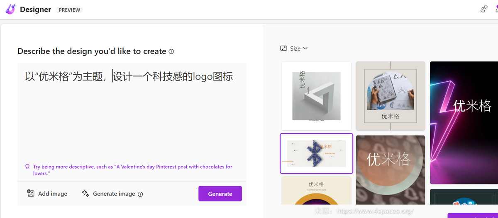Choose the notebook sketches logo design
The height and width of the screenshot is (218, 498).
pyautogui.click(x=390, y=96)
